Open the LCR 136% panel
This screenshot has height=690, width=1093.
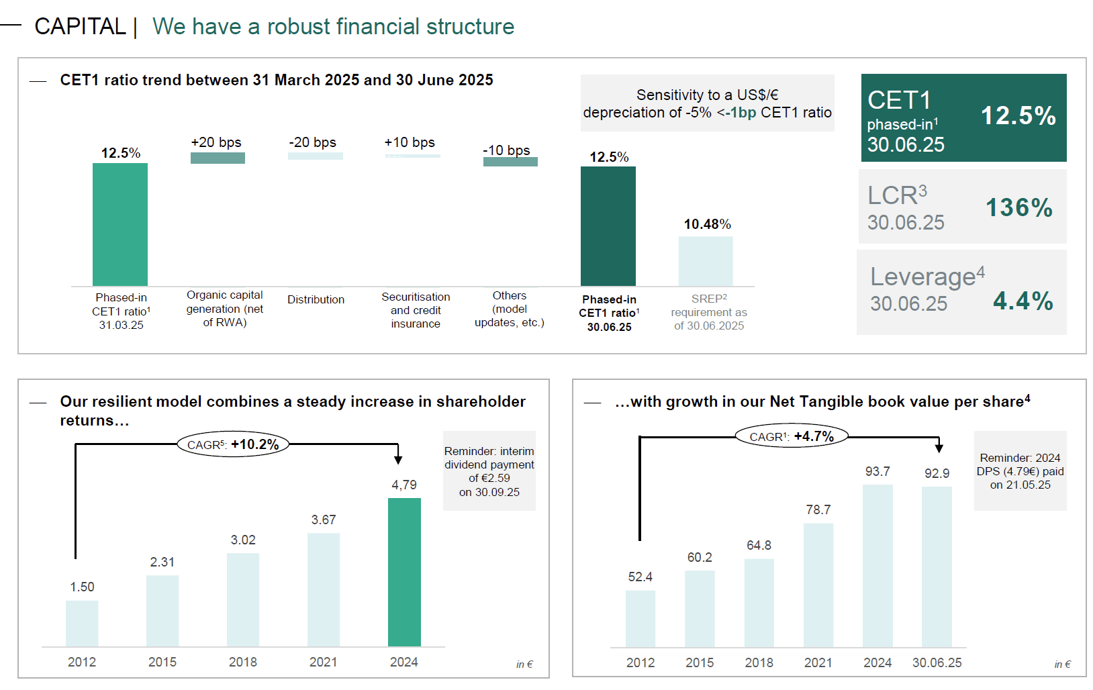(962, 206)
